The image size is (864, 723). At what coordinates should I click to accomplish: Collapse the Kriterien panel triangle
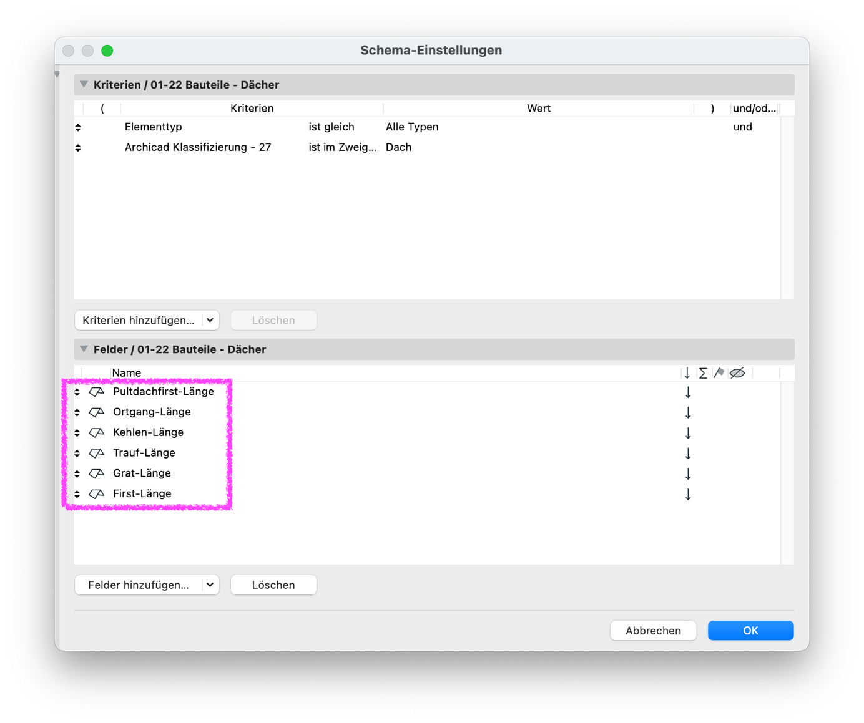click(x=84, y=84)
